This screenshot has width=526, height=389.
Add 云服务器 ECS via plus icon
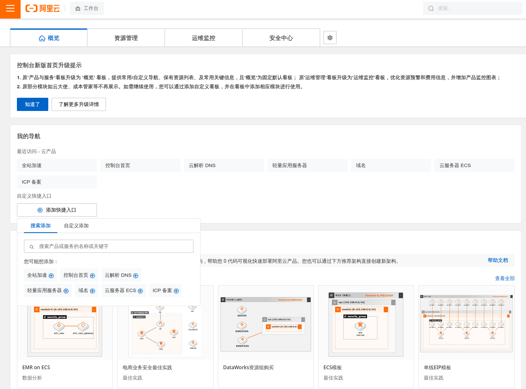[x=140, y=291]
